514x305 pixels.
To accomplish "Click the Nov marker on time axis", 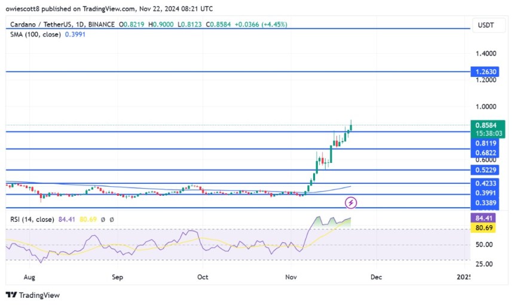I will pos(291,278).
